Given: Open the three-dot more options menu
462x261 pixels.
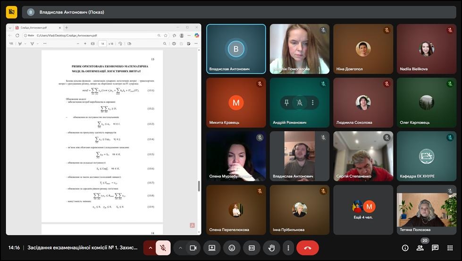Looking at the screenshot, I should coord(288,248).
